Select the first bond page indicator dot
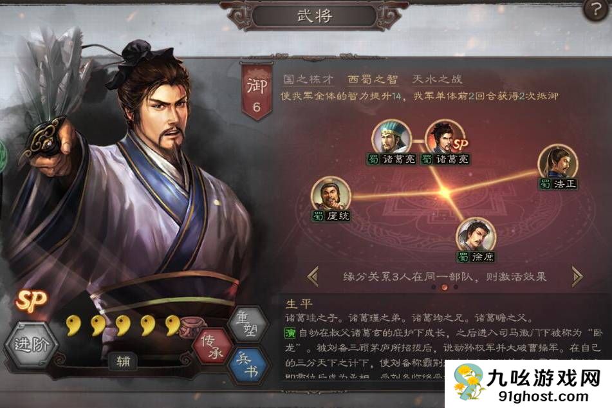Image resolution: width=612 pixels, height=408 pixels. [433, 287]
